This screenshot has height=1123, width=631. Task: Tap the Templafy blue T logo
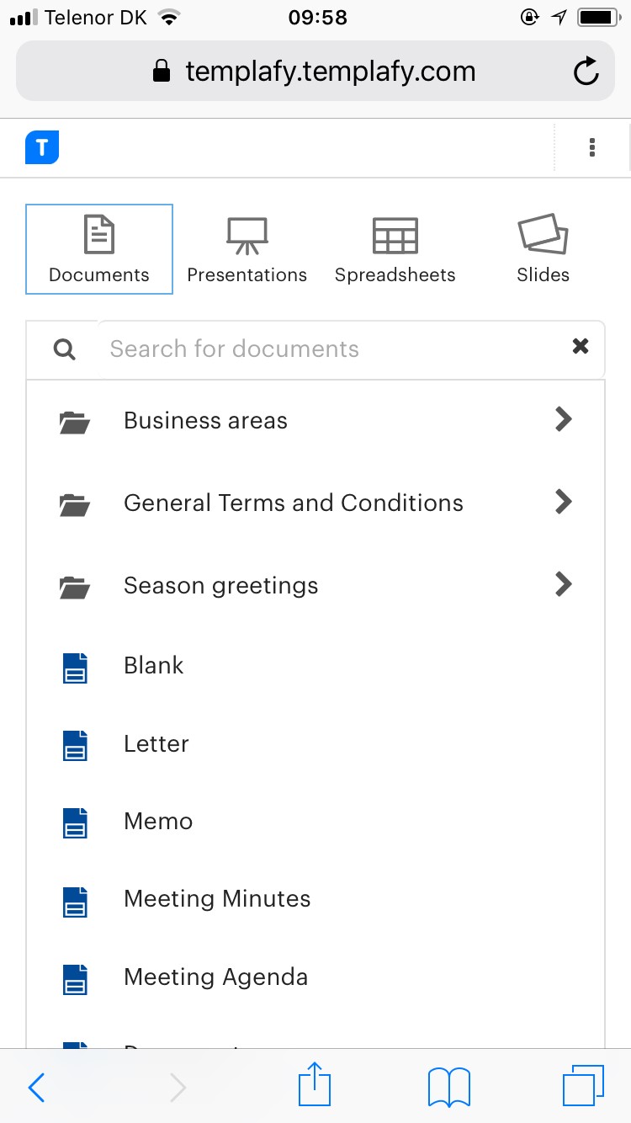42,147
